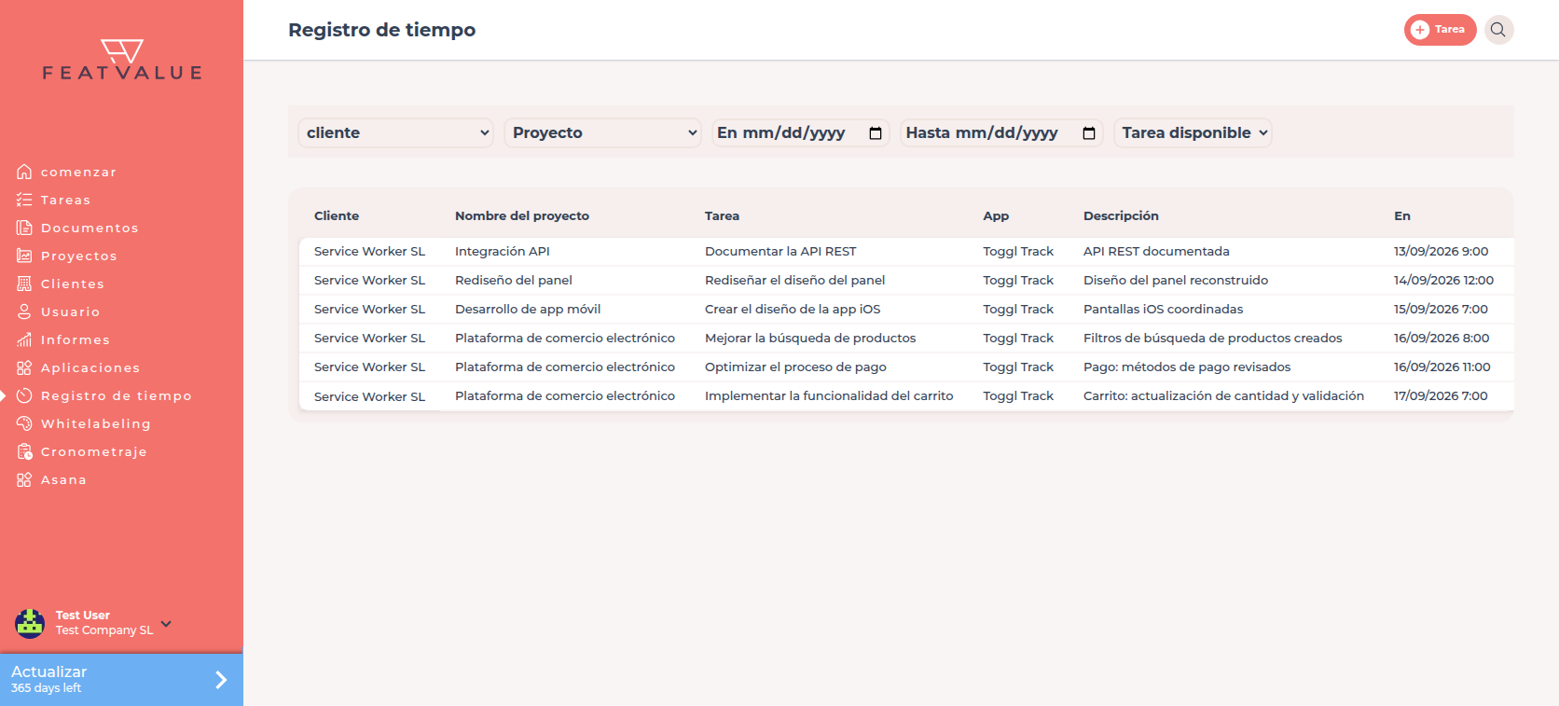Screen dimensions: 1559x706
Task: Click the Actualizar upgrade label
Action: [x=48, y=671]
